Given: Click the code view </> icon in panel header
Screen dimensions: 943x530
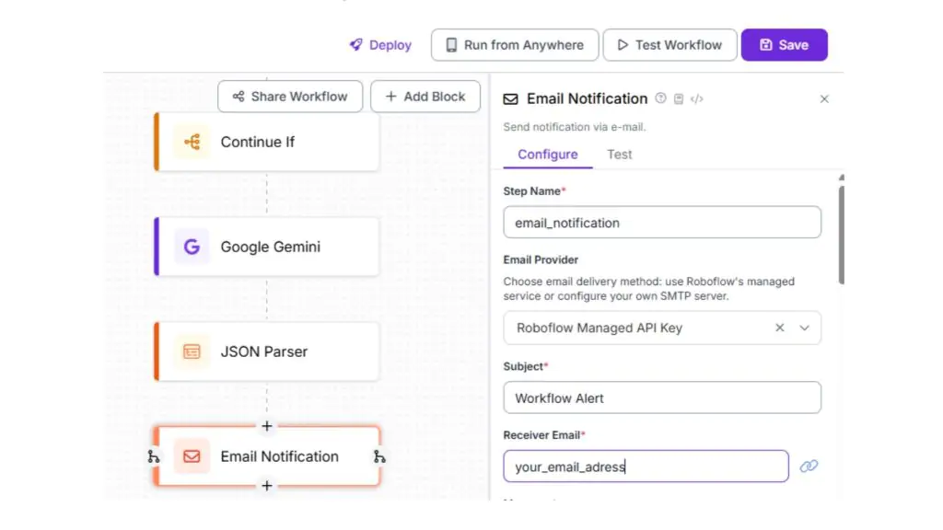Looking at the screenshot, I should pyautogui.click(x=696, y=98).
